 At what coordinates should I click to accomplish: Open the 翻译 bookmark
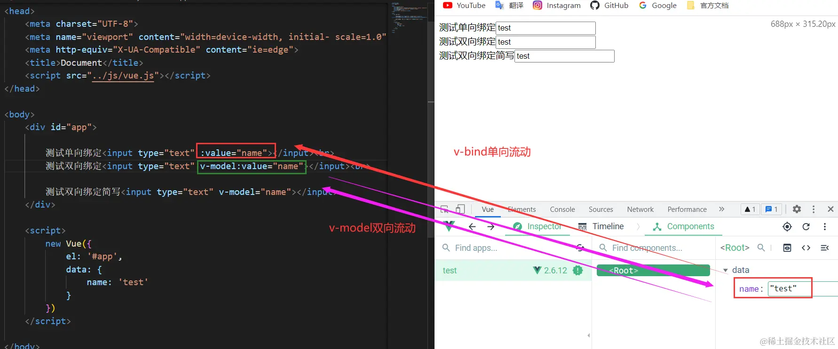509,6
